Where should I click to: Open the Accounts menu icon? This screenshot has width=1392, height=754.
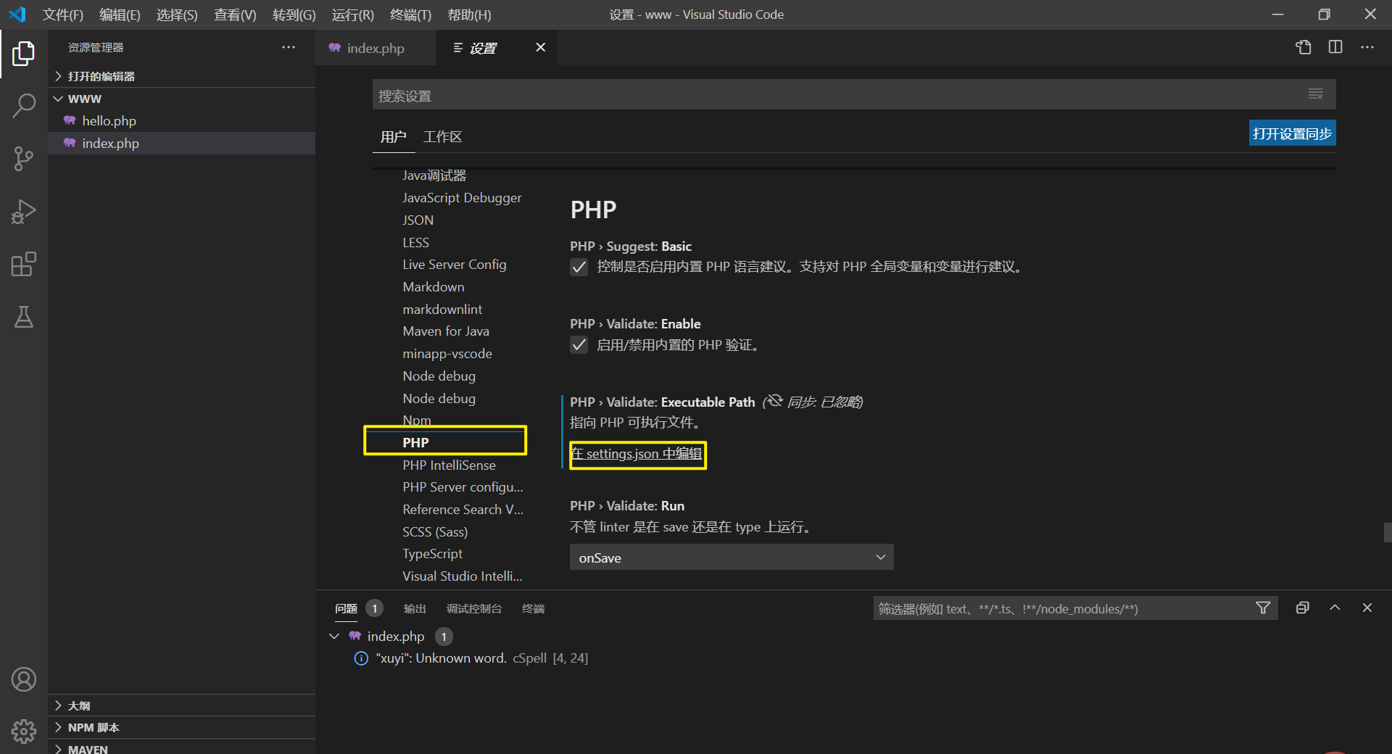23,679
